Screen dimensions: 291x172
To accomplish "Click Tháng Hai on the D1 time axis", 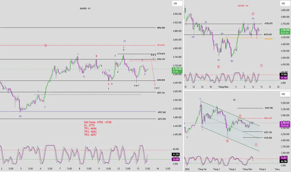I will pos(202,169).
